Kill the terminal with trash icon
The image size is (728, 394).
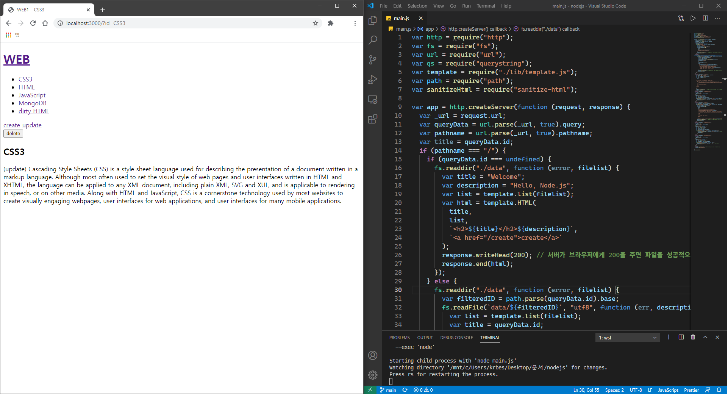(x=693, y=337)
